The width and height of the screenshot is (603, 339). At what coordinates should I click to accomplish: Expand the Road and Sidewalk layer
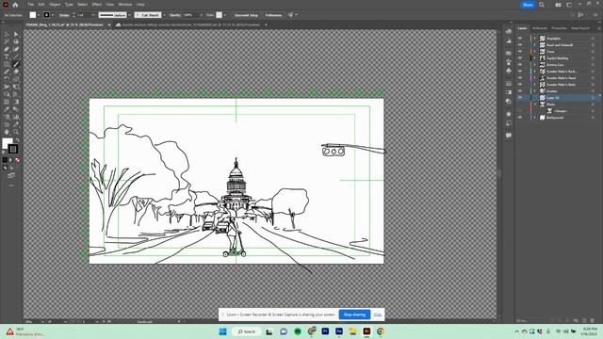click(534, 45)
